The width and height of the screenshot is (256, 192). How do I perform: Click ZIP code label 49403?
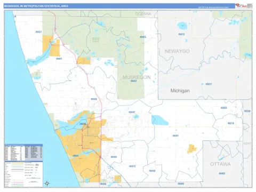(x=222, y=173)
